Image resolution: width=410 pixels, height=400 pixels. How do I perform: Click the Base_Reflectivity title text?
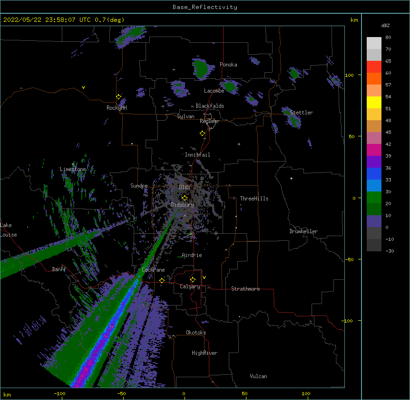pyautogui.click(x=205, y=7)
